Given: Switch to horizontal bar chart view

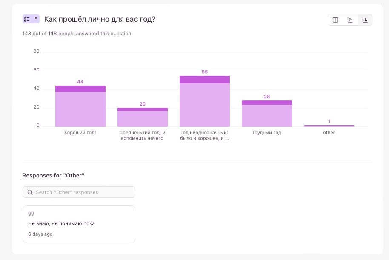Looking at the screenshot, I should tap(350, 20).
